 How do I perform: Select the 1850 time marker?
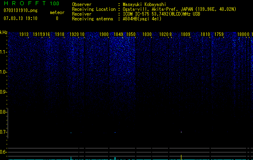click(131, 34)
